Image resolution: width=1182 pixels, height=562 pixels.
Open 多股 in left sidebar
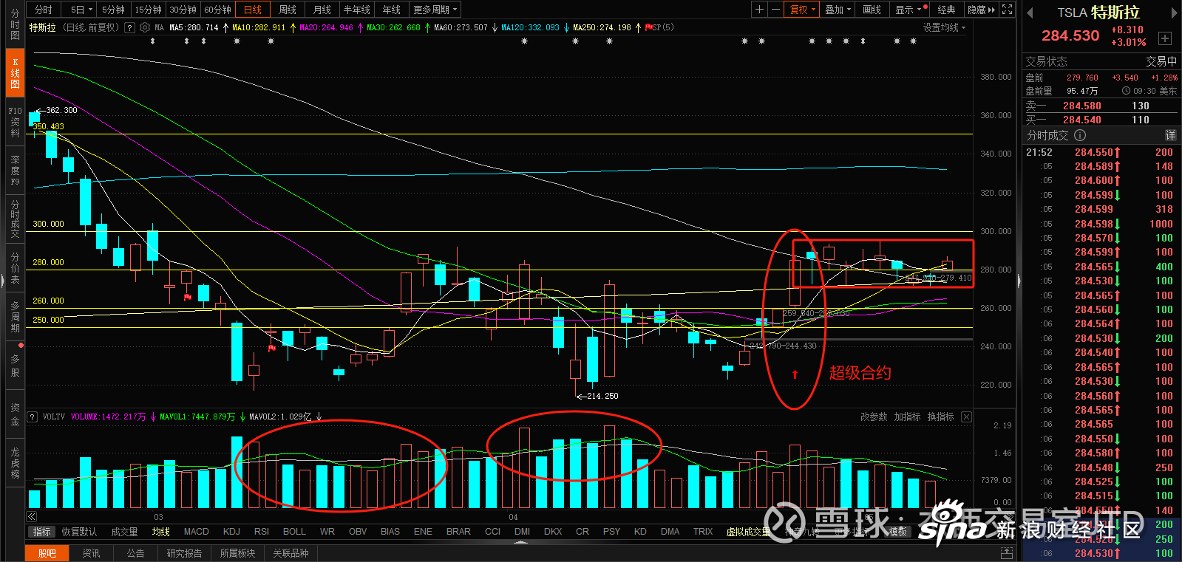(x=15, y=365)
